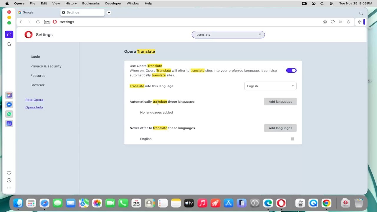Image resolution: width=377 pixels, height=212 pixels.
Task: Open the Extensions cube icon
Action: click(360, 22)
